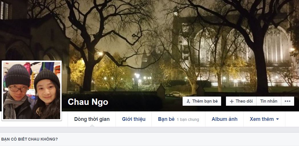
Task: Click the 1 bạn chung mutual friends count
Action: pyautogui.click(x=188, y=120)
